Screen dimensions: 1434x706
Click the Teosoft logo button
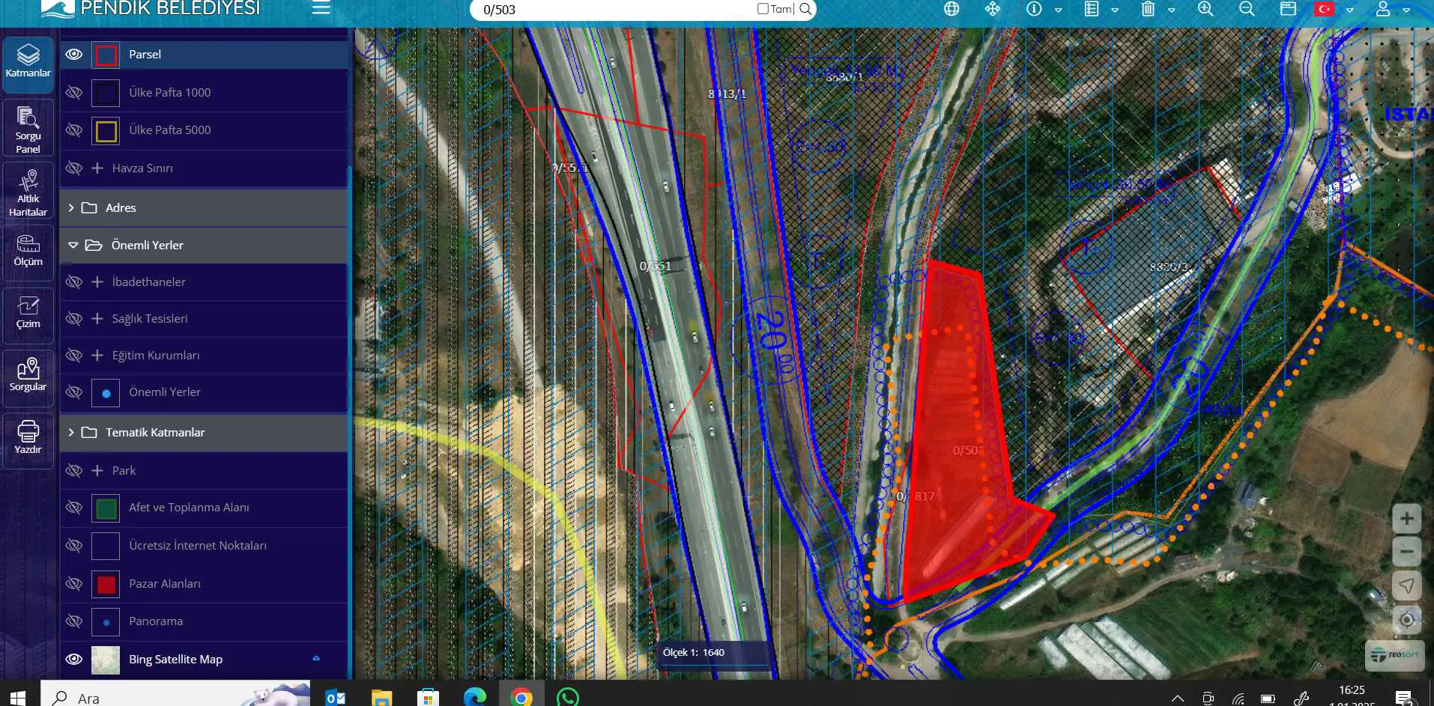(x=1394, y=655)
